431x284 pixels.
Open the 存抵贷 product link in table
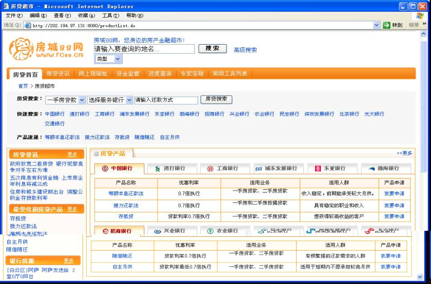coord(126,216)
